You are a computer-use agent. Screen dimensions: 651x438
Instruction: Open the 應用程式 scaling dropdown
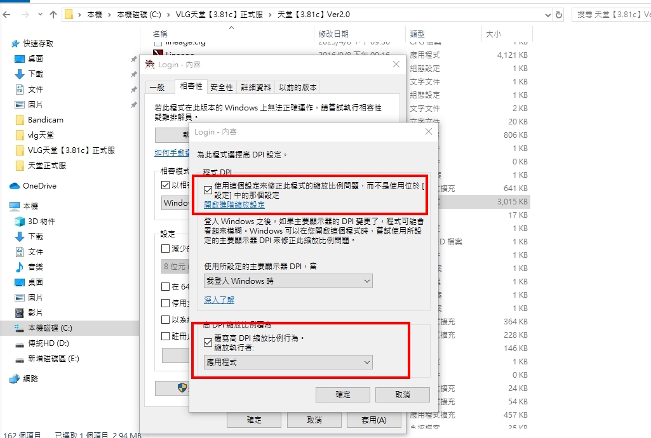pyautogui.click(x=288, y=362)
